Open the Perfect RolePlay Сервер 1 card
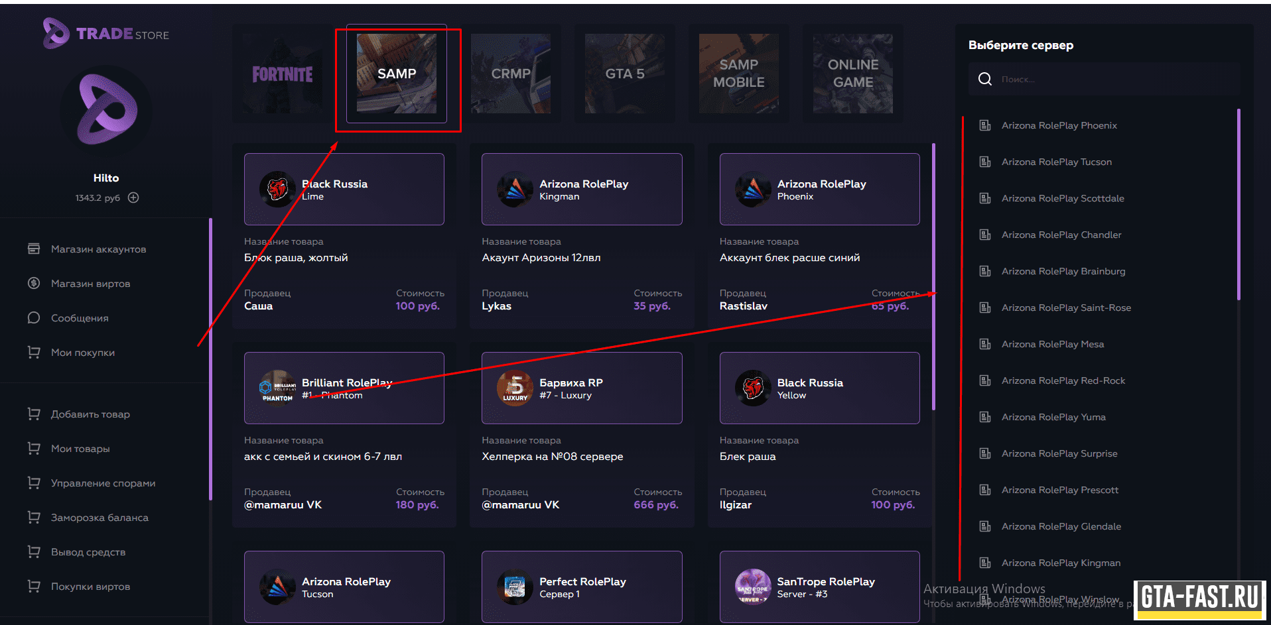Screen dimensions: 1271x625 coord(582,587)
